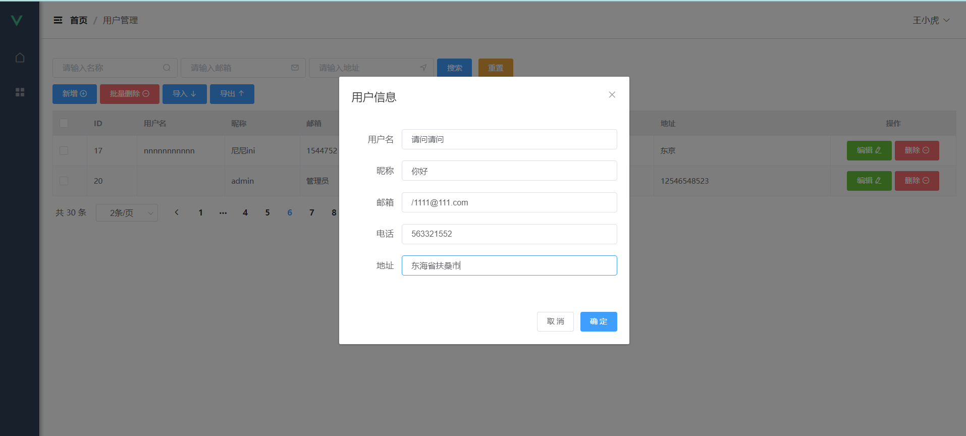Click the 共 30 条 total count text
This screenshot has height=436, width=966.
click(71, 212)
